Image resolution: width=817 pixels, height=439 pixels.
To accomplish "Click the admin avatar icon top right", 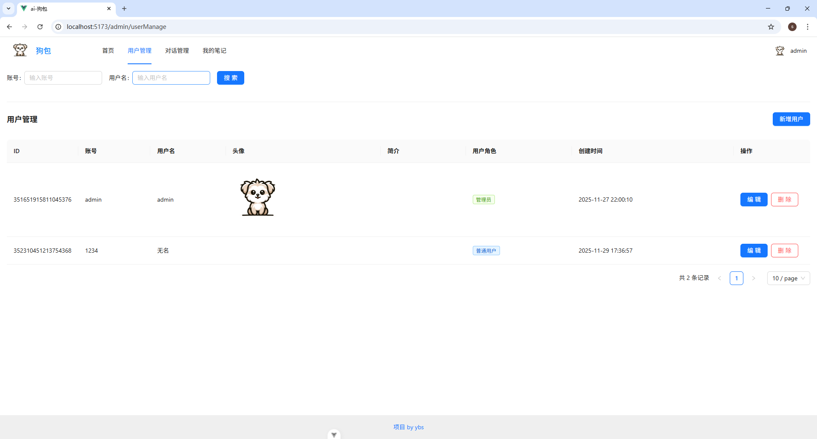I will (780, 51).
